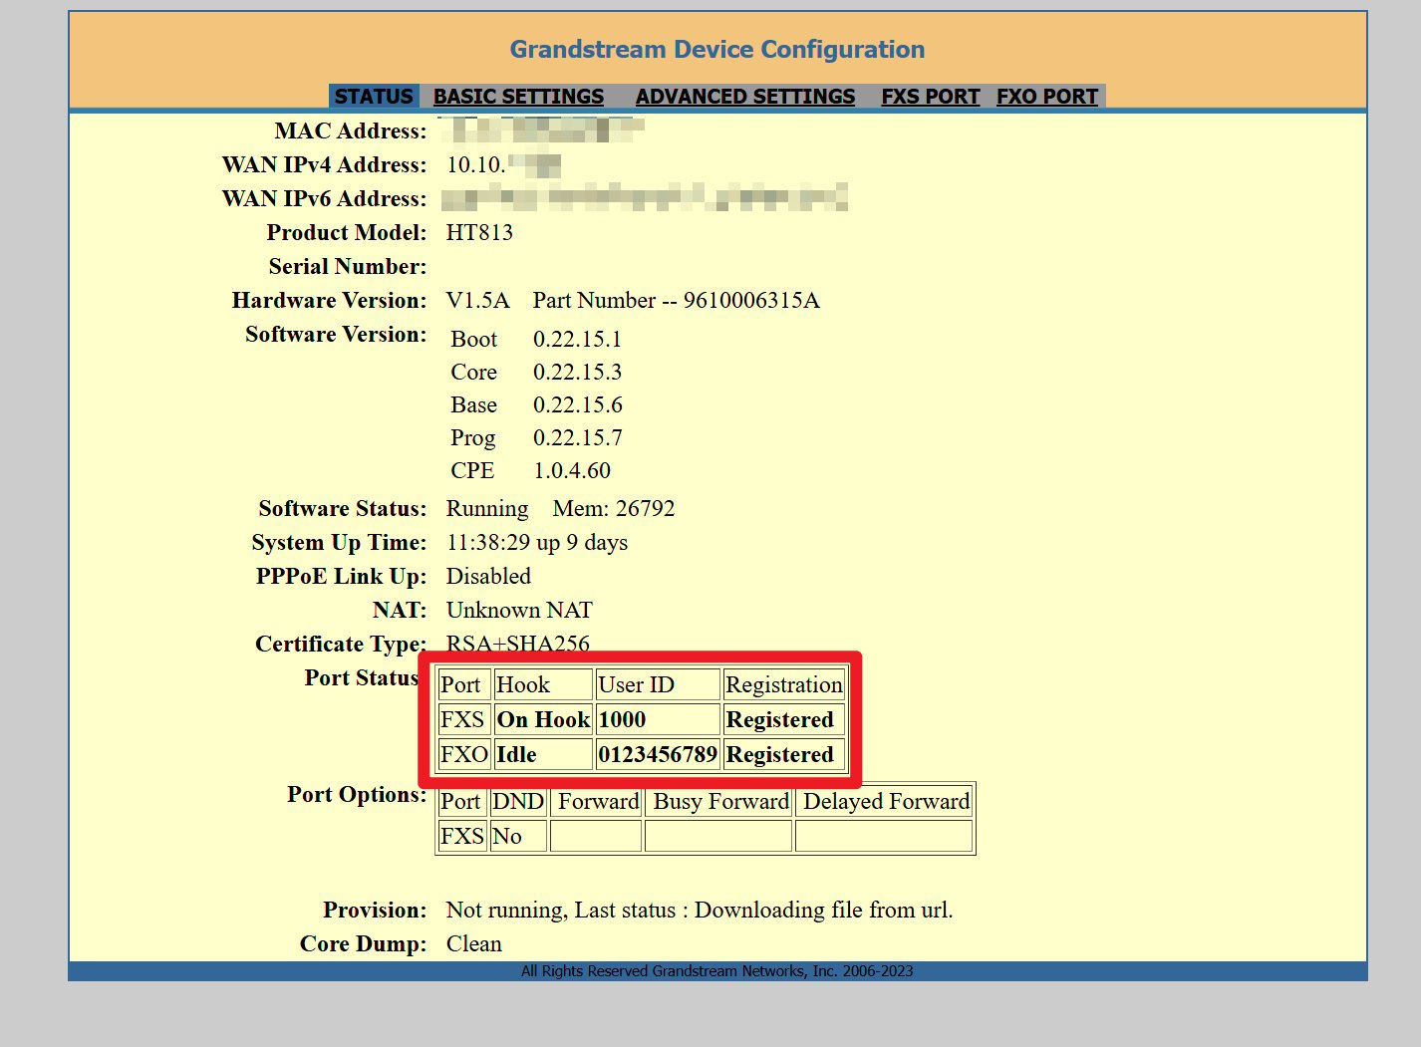Click the 'On Hook' cell in the FXS row

coord(543,720)
